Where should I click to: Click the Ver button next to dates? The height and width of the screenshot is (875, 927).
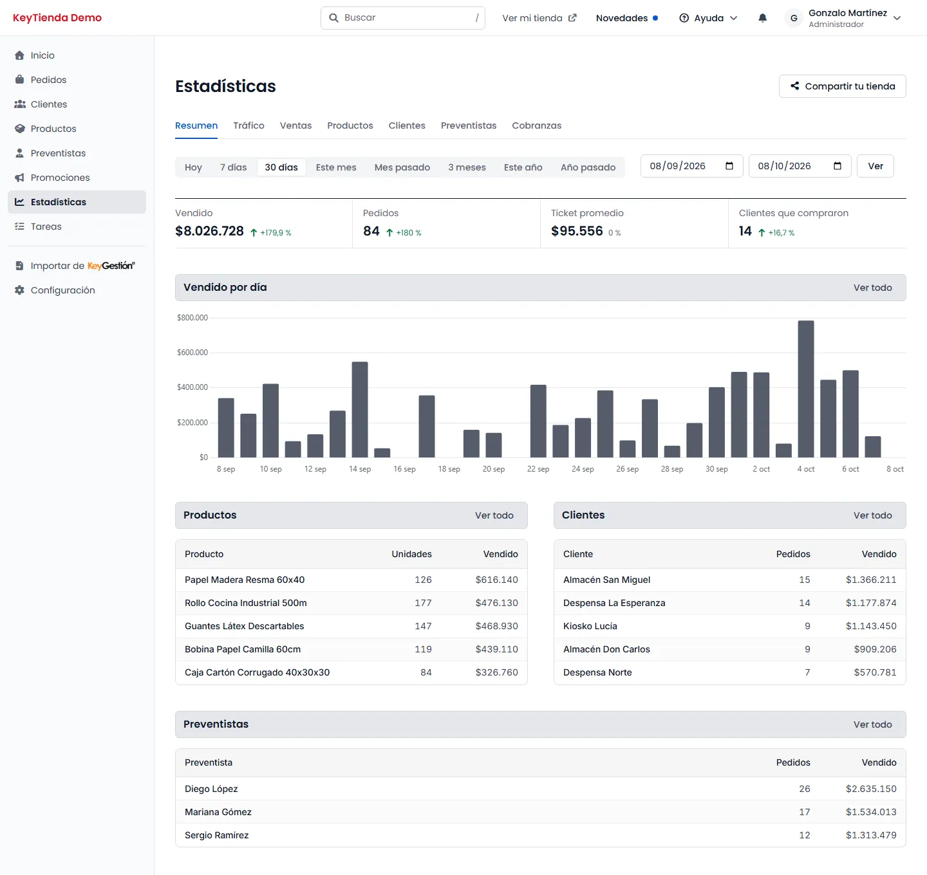876,166
